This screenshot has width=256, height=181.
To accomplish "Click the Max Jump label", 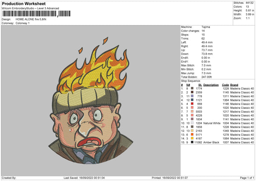I will coord(188,73).
